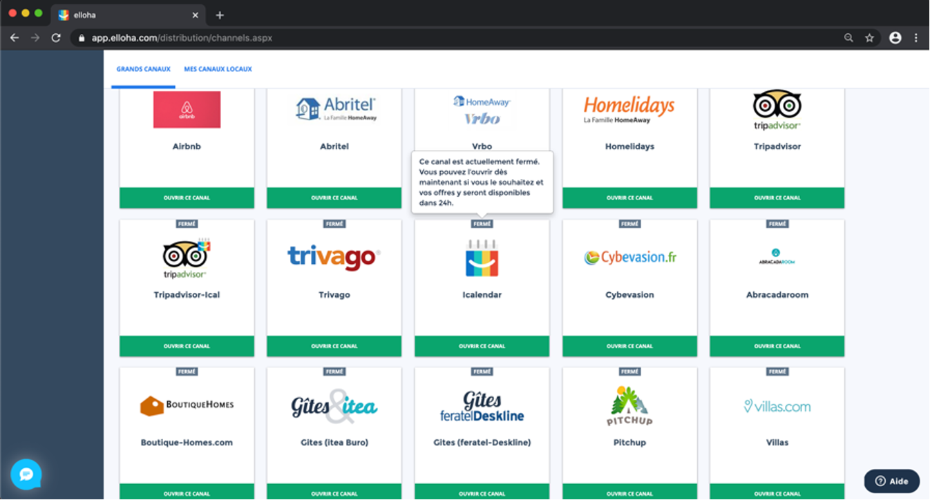The image size is (930, 500).
Task: Click the Fermé badge on Trivago card
Action: 334,224
